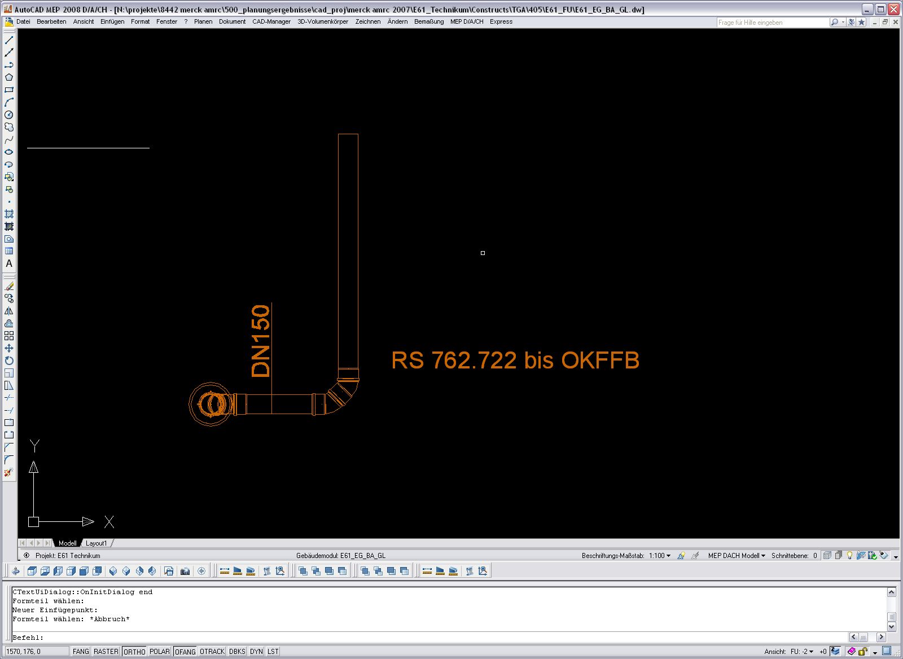
Task: Click the RS 762.722 bis OKFFB annotation
Action: 515,360
